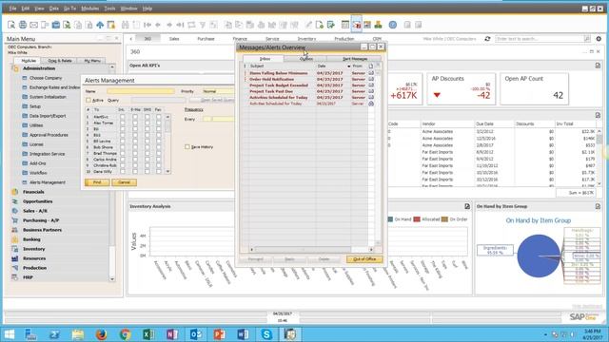This screenshot has width=609, height=342.
Task: Click the blue round Help toolbar icon
Action: click(x=393, y=25)
